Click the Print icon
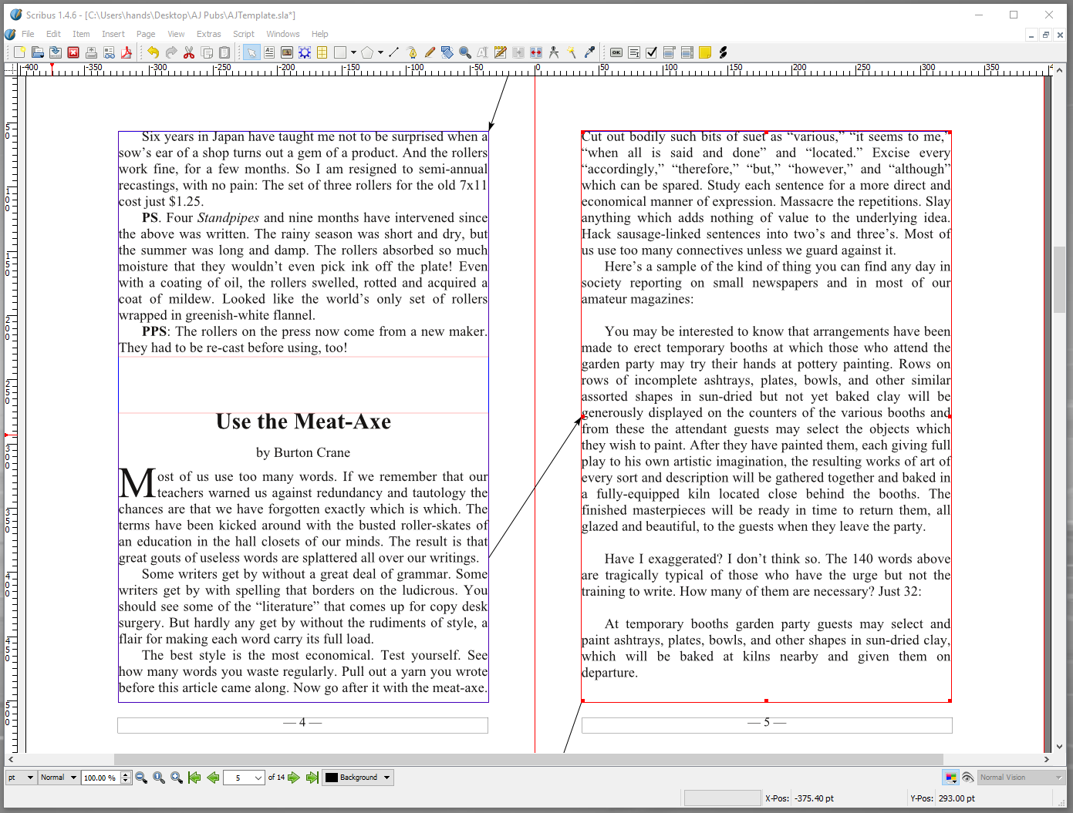 [x=91, y=52]
